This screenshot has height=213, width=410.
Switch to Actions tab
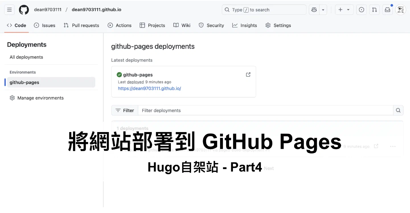(120, 25)
